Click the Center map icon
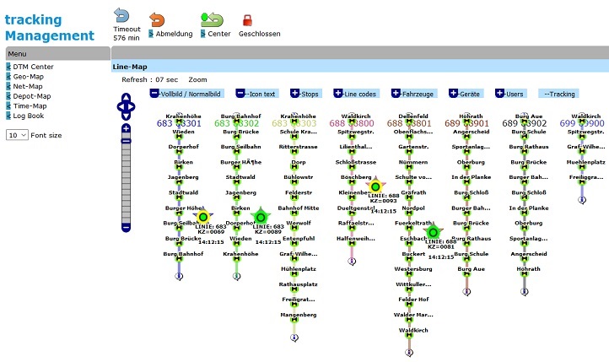This screenshot has width=609, height=362. pos(210,19)
